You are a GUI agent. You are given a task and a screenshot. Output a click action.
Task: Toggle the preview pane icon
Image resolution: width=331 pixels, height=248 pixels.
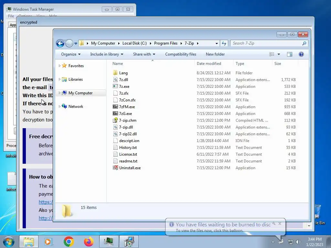click(x=290, y=54)
